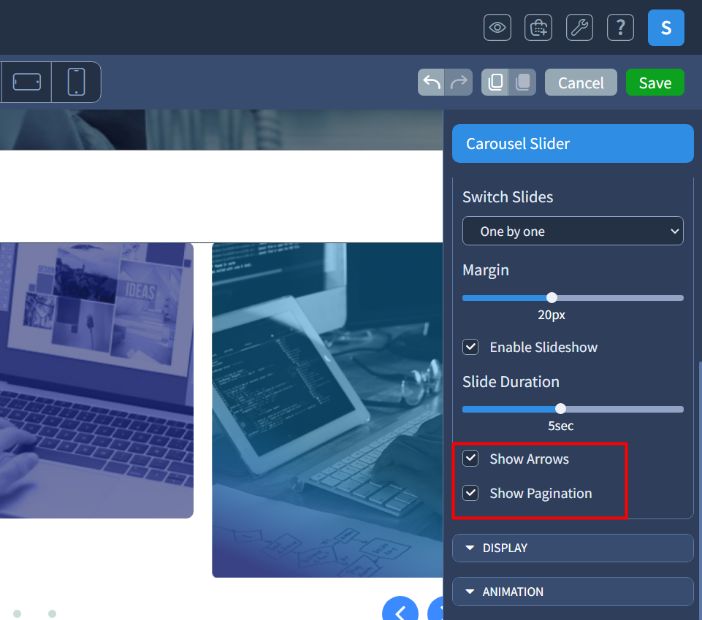The image size is (702, 620).
Task: Open the Switch Slides dropdown
Action: (573, 231)
